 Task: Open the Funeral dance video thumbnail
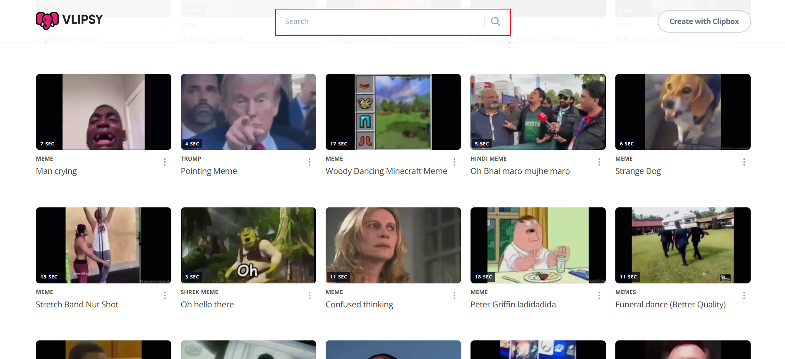point(683,245)
